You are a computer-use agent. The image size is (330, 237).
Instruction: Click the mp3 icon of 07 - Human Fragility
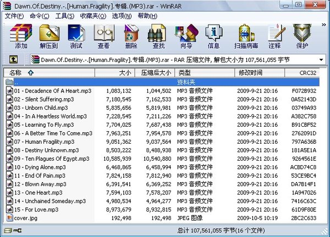click(9, 142)
